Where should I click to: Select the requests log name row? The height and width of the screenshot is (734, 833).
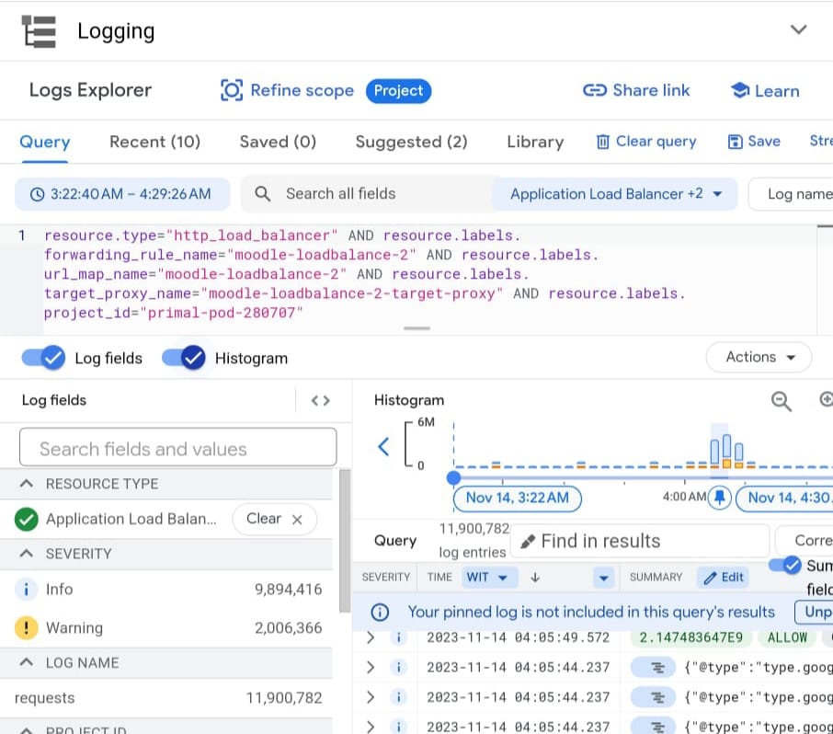coord(168,698)
